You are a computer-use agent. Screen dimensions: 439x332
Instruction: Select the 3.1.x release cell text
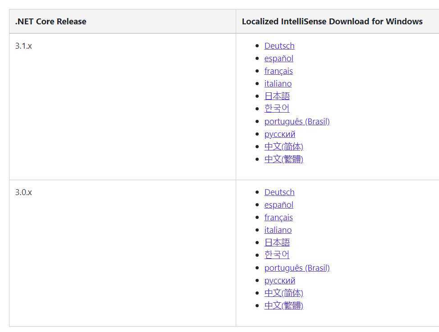23,46
